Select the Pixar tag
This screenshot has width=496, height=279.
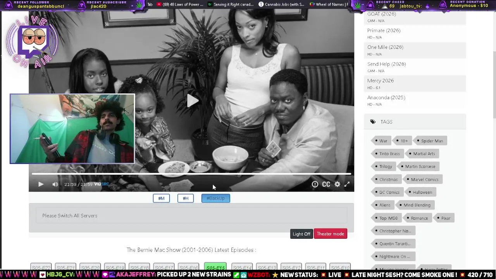click(444, 218)
